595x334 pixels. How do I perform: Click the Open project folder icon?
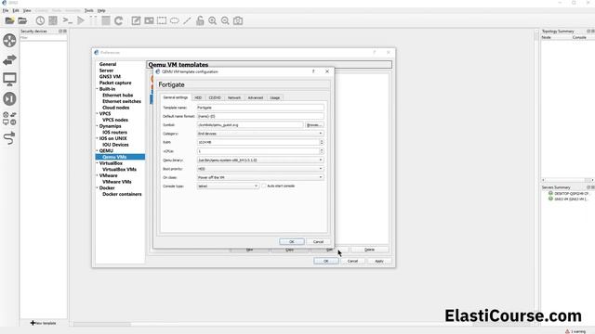22,20
